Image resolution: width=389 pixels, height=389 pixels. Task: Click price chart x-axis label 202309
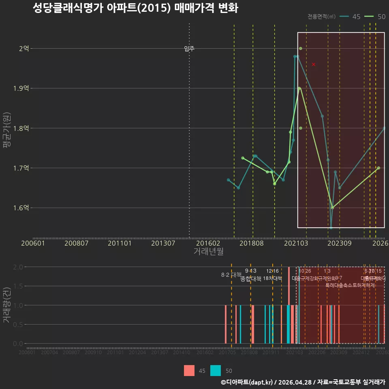pyautogui.click(x=340, y=243)
